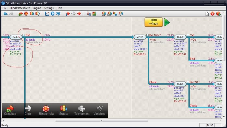Click the 'Ev:579.79' value under Button

click(x=15, y=54)
